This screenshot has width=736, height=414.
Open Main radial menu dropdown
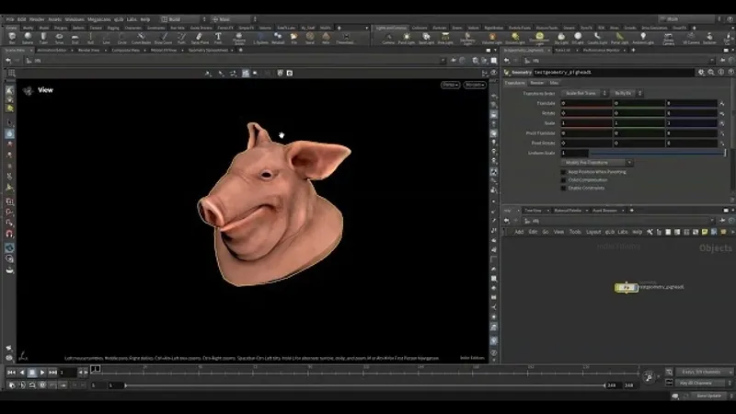[234, 19]
